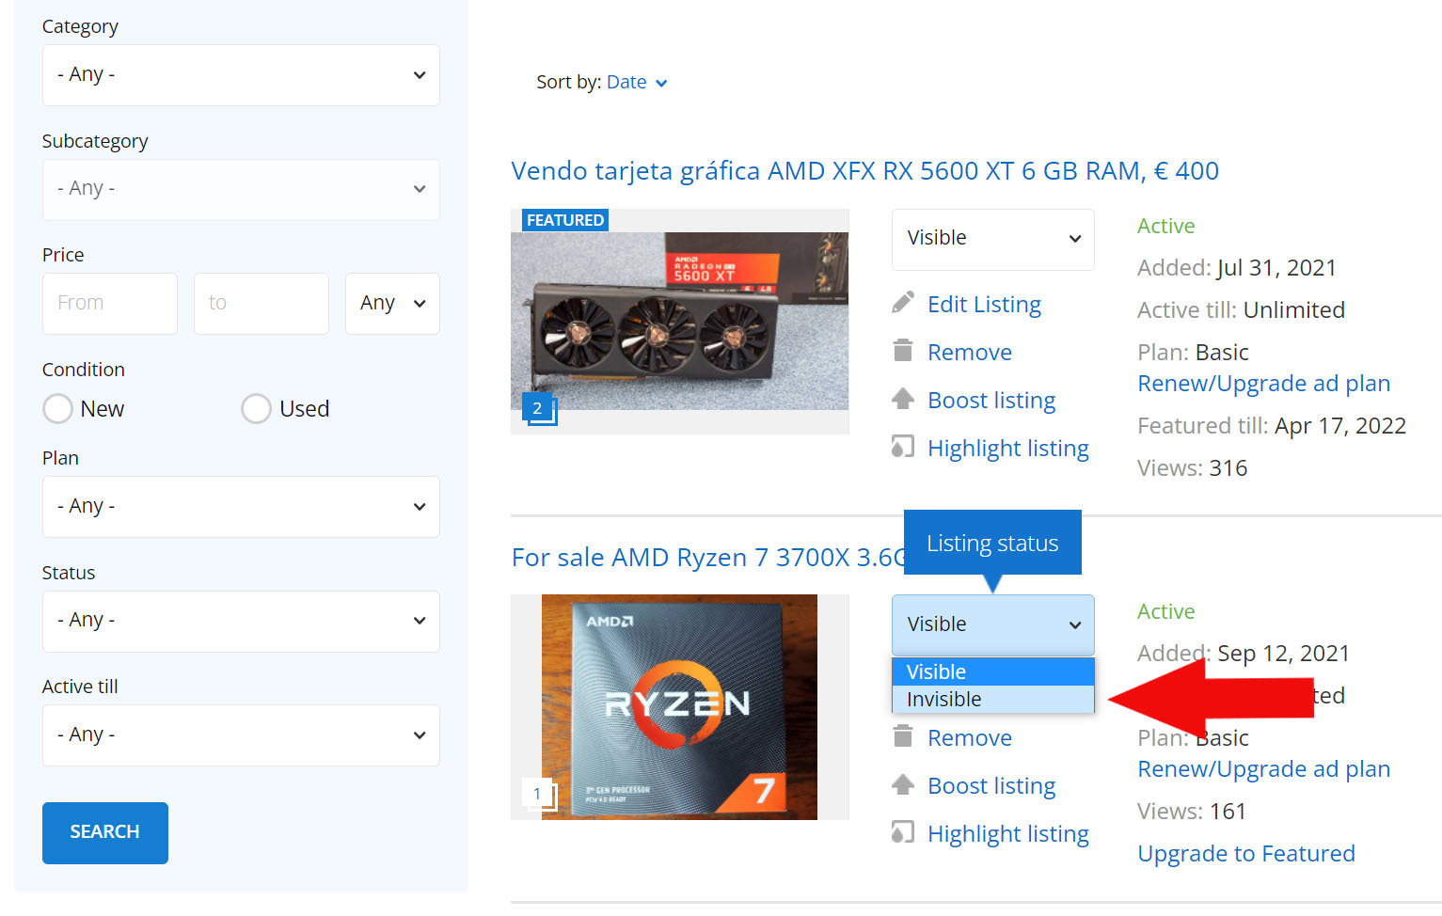Open visibility dropdown for AMD XFX listing
The image size is (1442, 916).
pos(993,239)
